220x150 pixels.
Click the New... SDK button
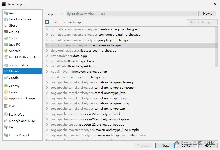[x=207, y=14]
